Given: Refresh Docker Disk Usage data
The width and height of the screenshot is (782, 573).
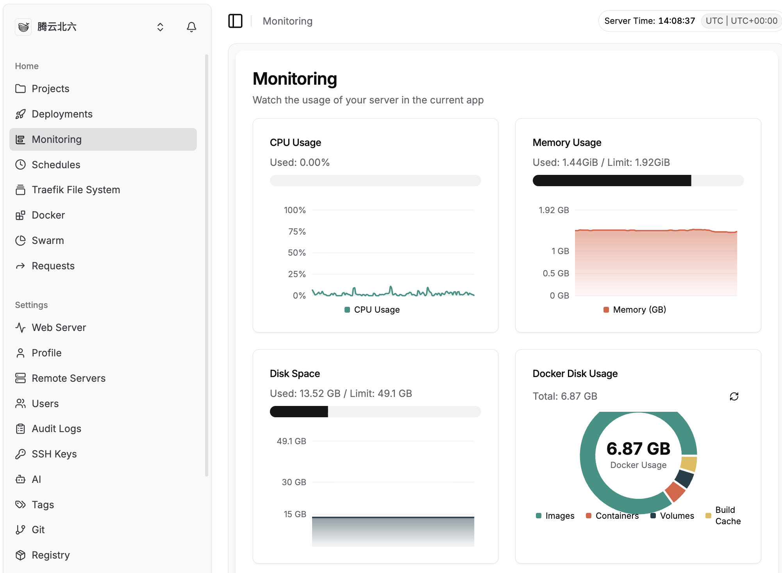Looking at the screenshot, I should point(734,397).
